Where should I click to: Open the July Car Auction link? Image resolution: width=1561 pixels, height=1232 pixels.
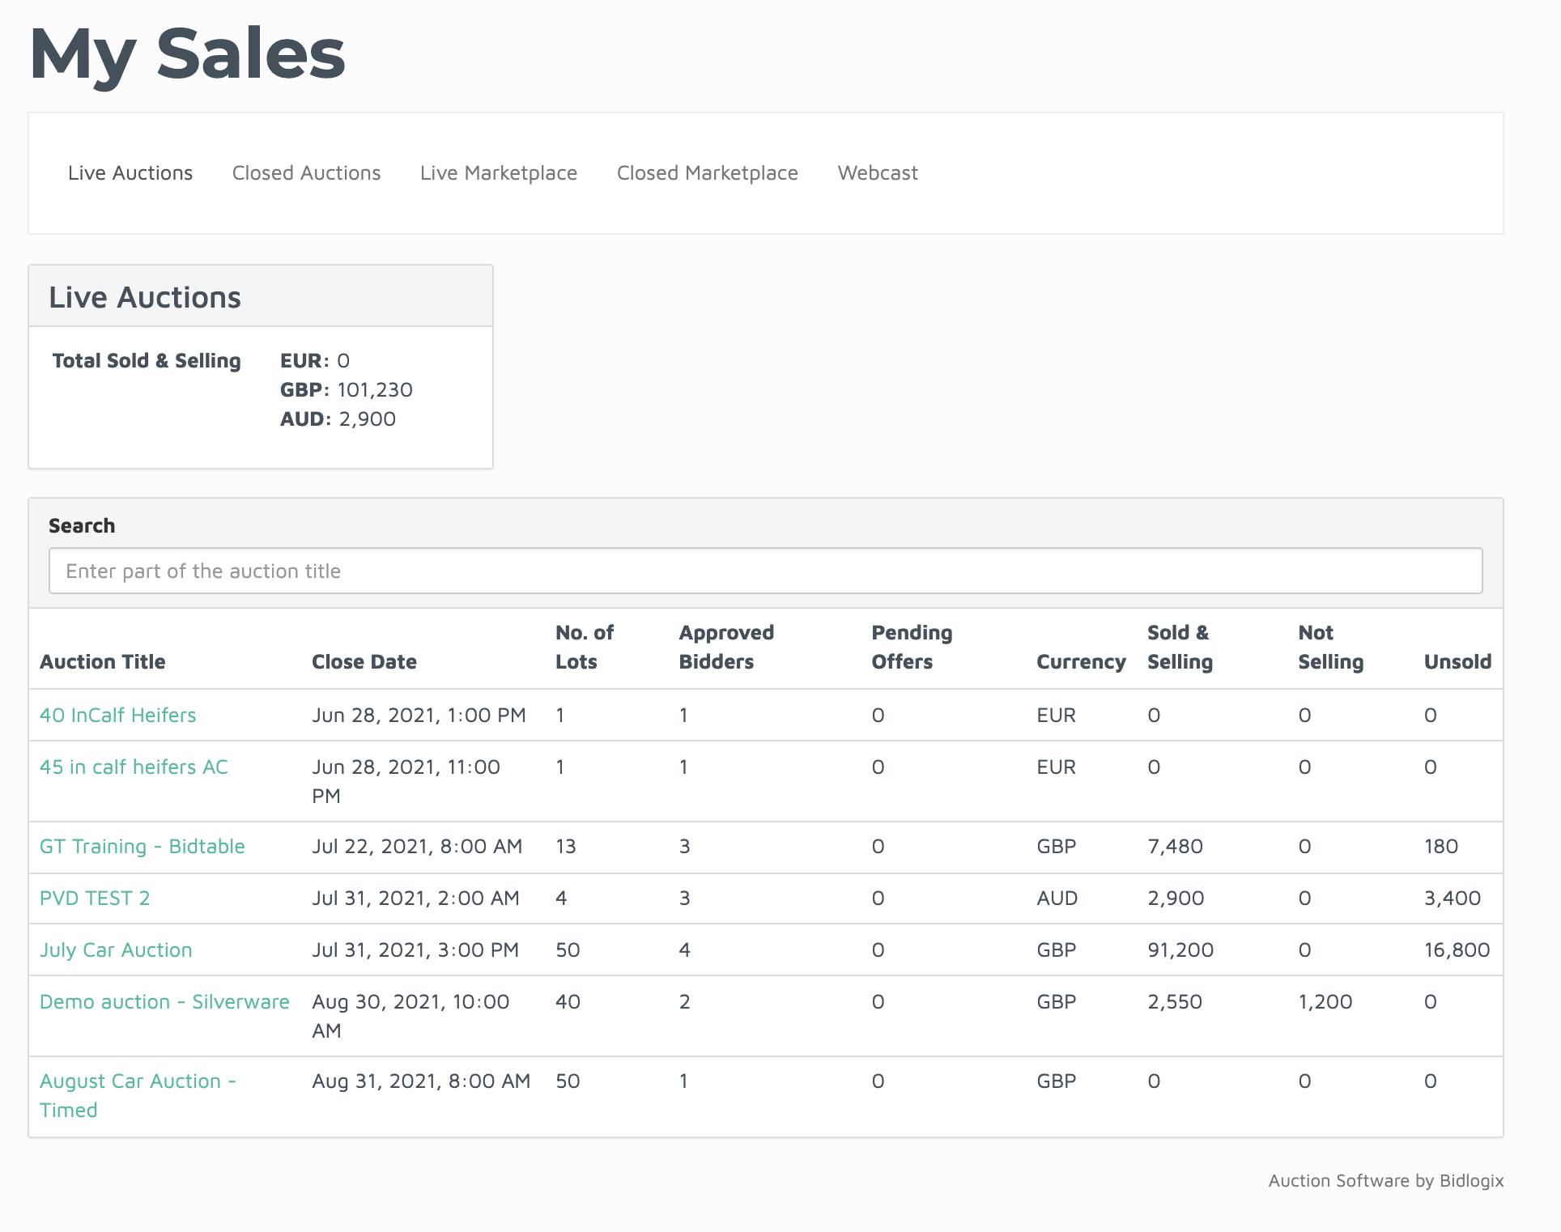(x=116, y=949)
